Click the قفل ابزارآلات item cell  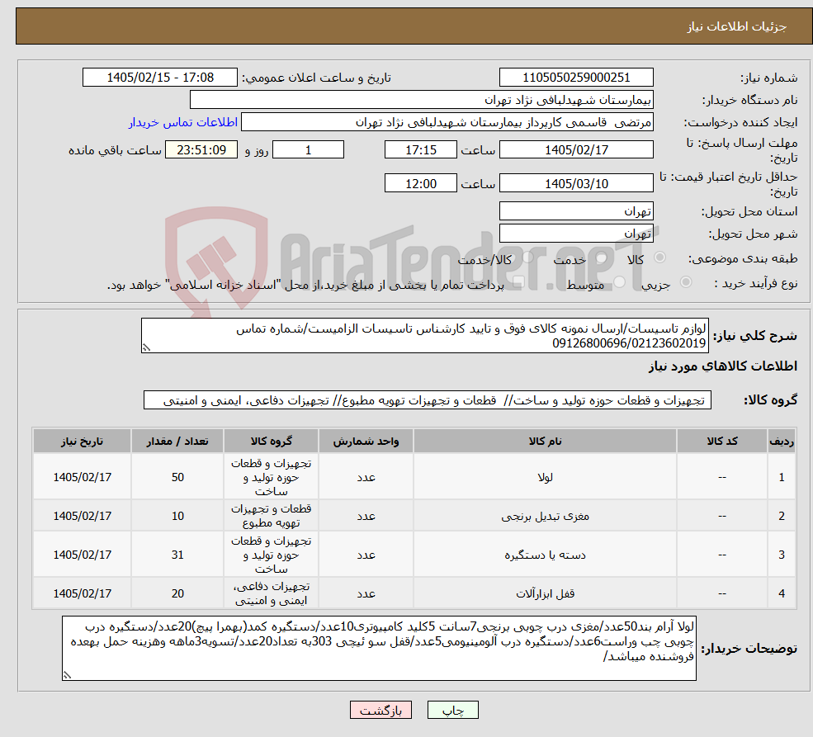pos(545,593)
